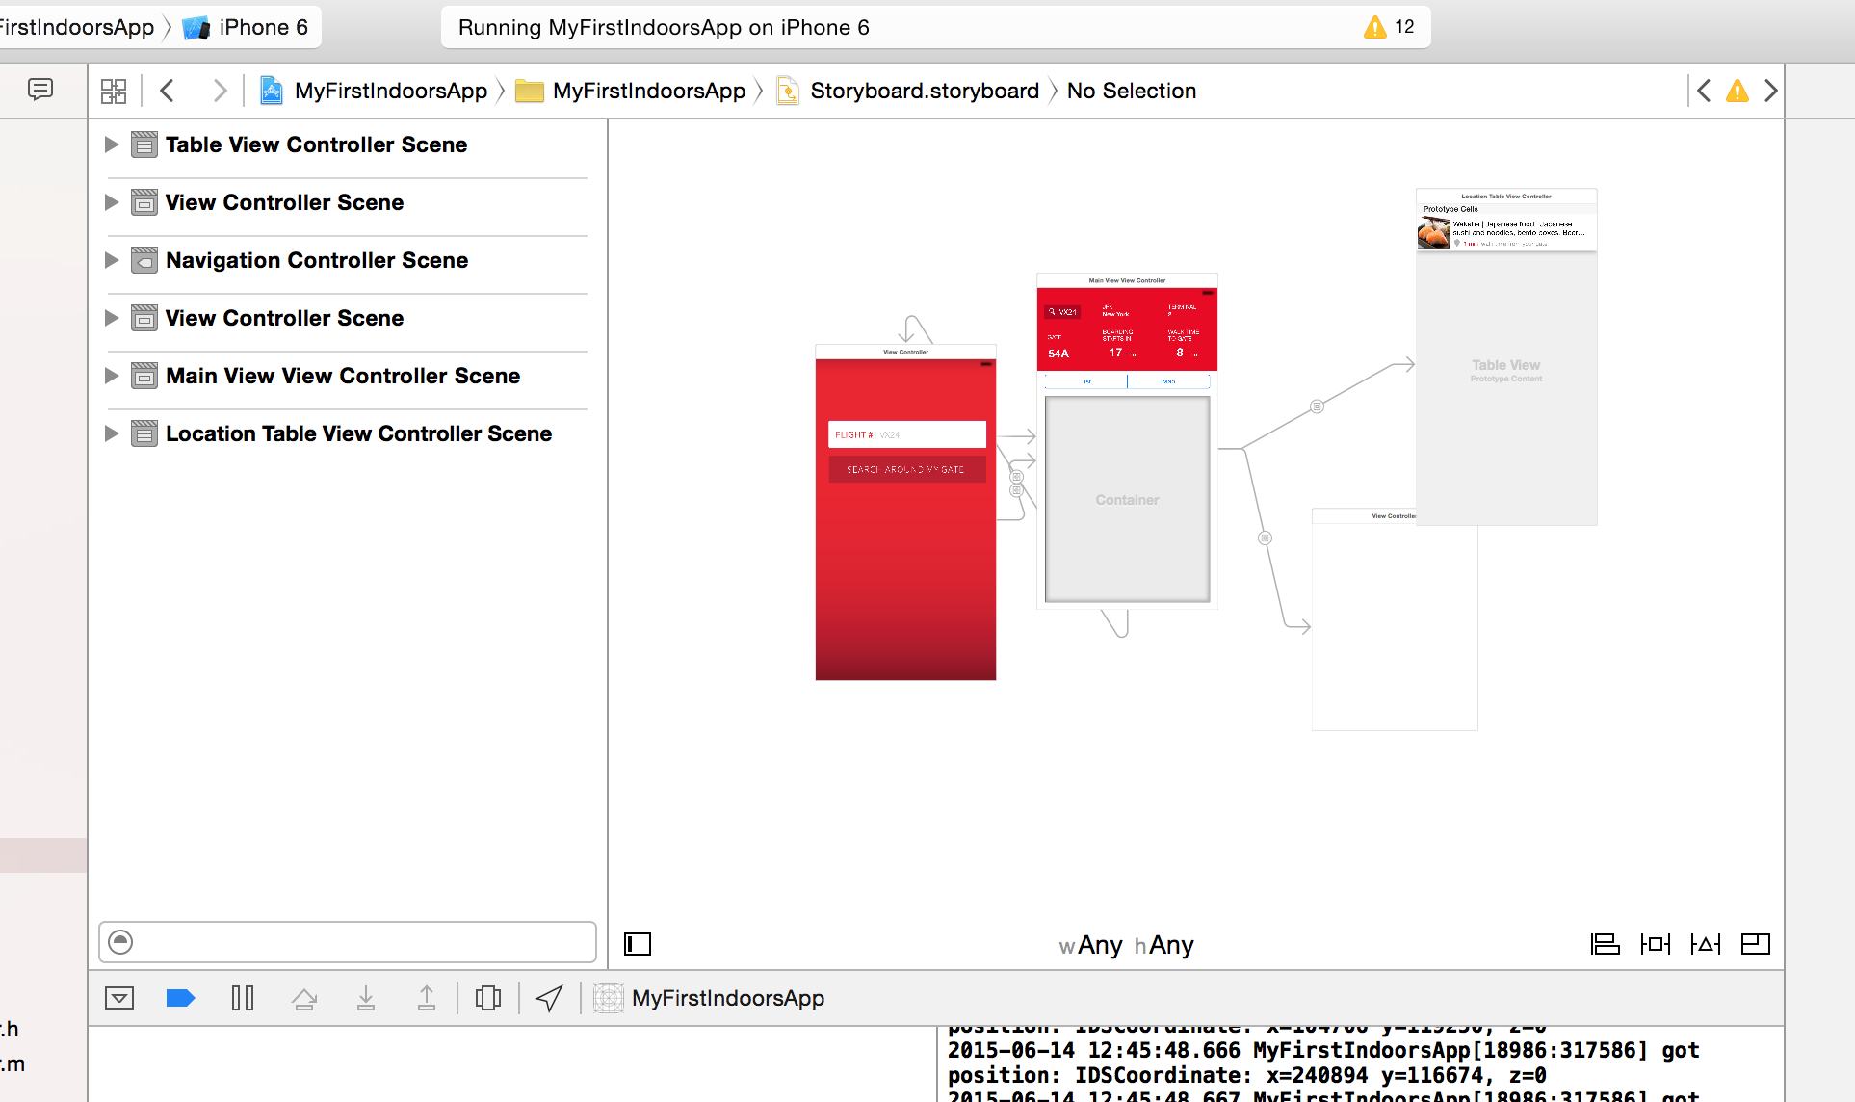Expand Location Table View Controller Scene
Image resolution: width=1855 pixels, height=1102 pixels.
112,433
